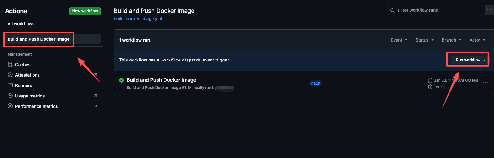This screenshot has width=494, height=158.
Task: Select Build and Push Docker Image workflow
Action: click(x=39, y=39)
